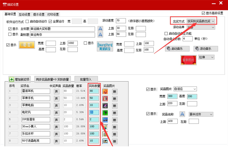Switch to the 互动设置 tab
Viewport: 228px width, 152px height.
pyautogui.click(x=25, y=15)
